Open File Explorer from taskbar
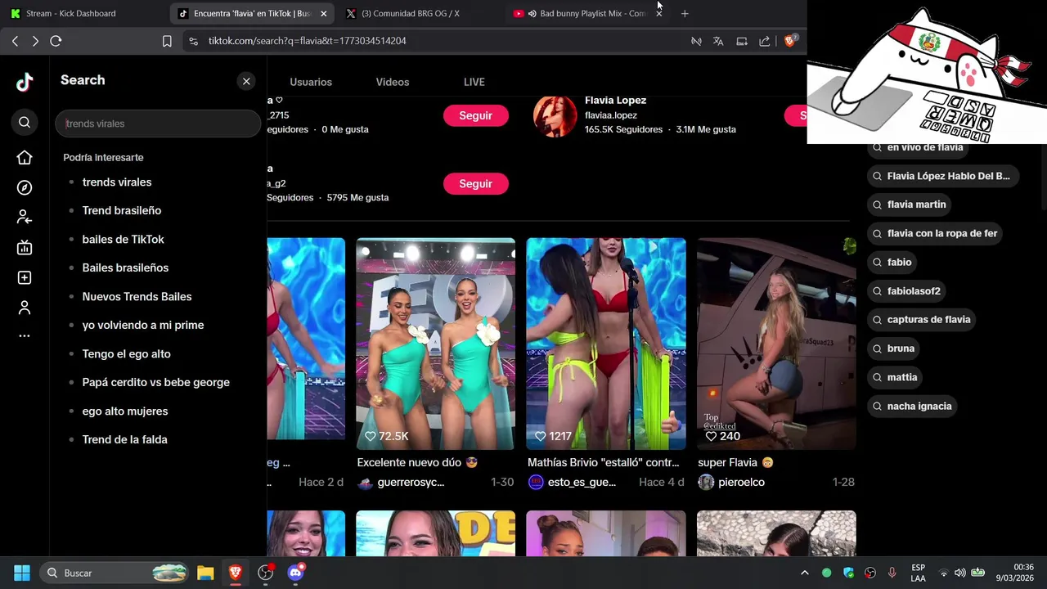This screenshot has height=589, width=1047. pyautogui.click(x=205, y=573)
